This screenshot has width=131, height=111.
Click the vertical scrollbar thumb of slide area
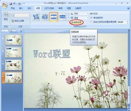(x=129, y=95)
